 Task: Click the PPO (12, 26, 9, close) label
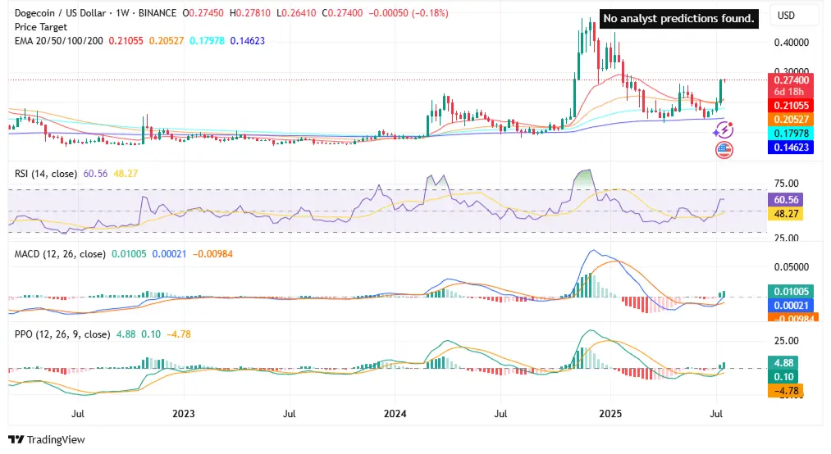(x=62, y=334)
